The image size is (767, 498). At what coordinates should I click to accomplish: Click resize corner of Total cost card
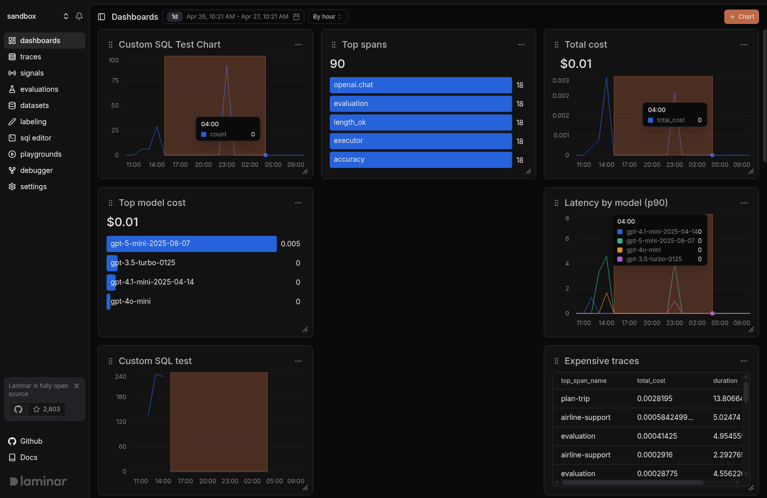click(x=751, y=171)
